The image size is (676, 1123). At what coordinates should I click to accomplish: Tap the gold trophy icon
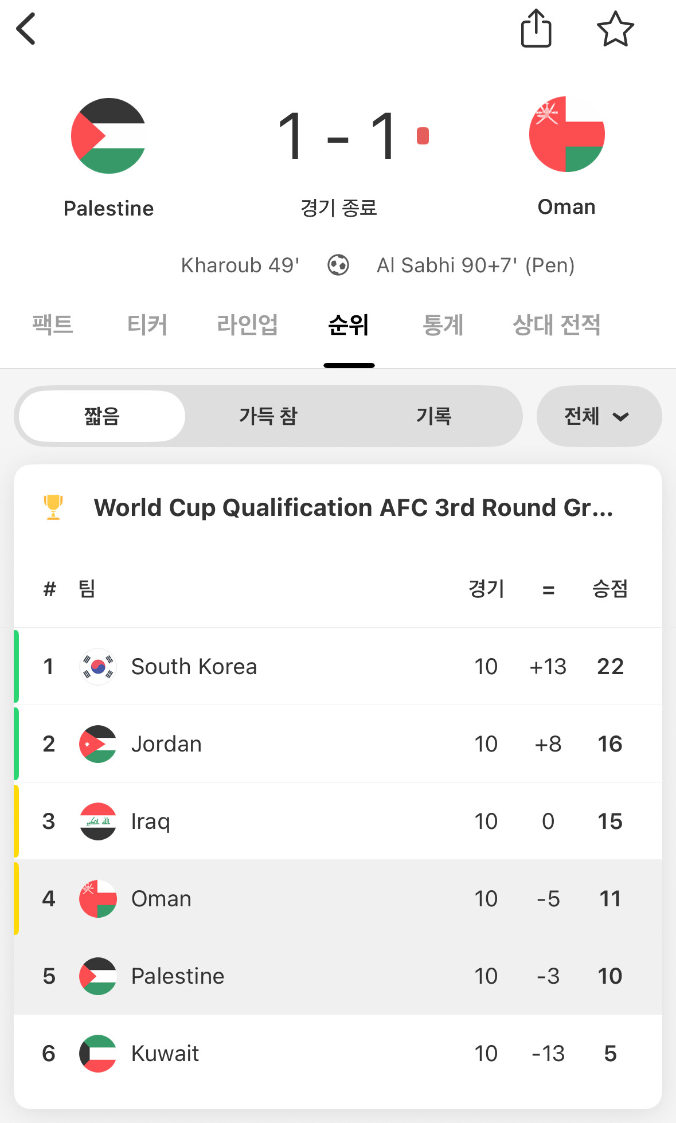tap(53, 507)
